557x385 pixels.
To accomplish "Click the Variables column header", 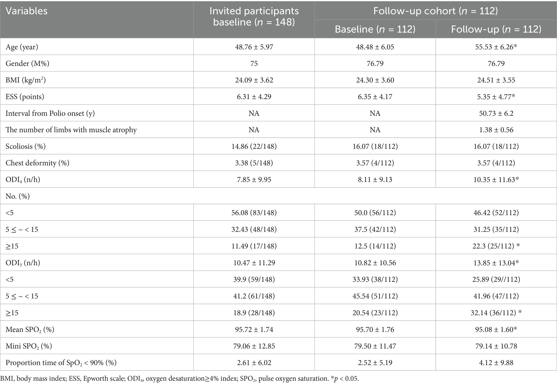I will pos(27,11).
